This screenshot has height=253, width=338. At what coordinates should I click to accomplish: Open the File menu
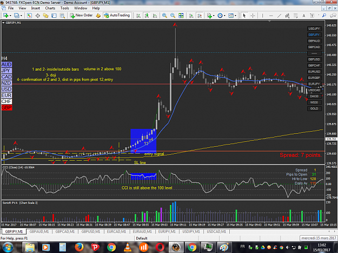[x=11, y=8]
